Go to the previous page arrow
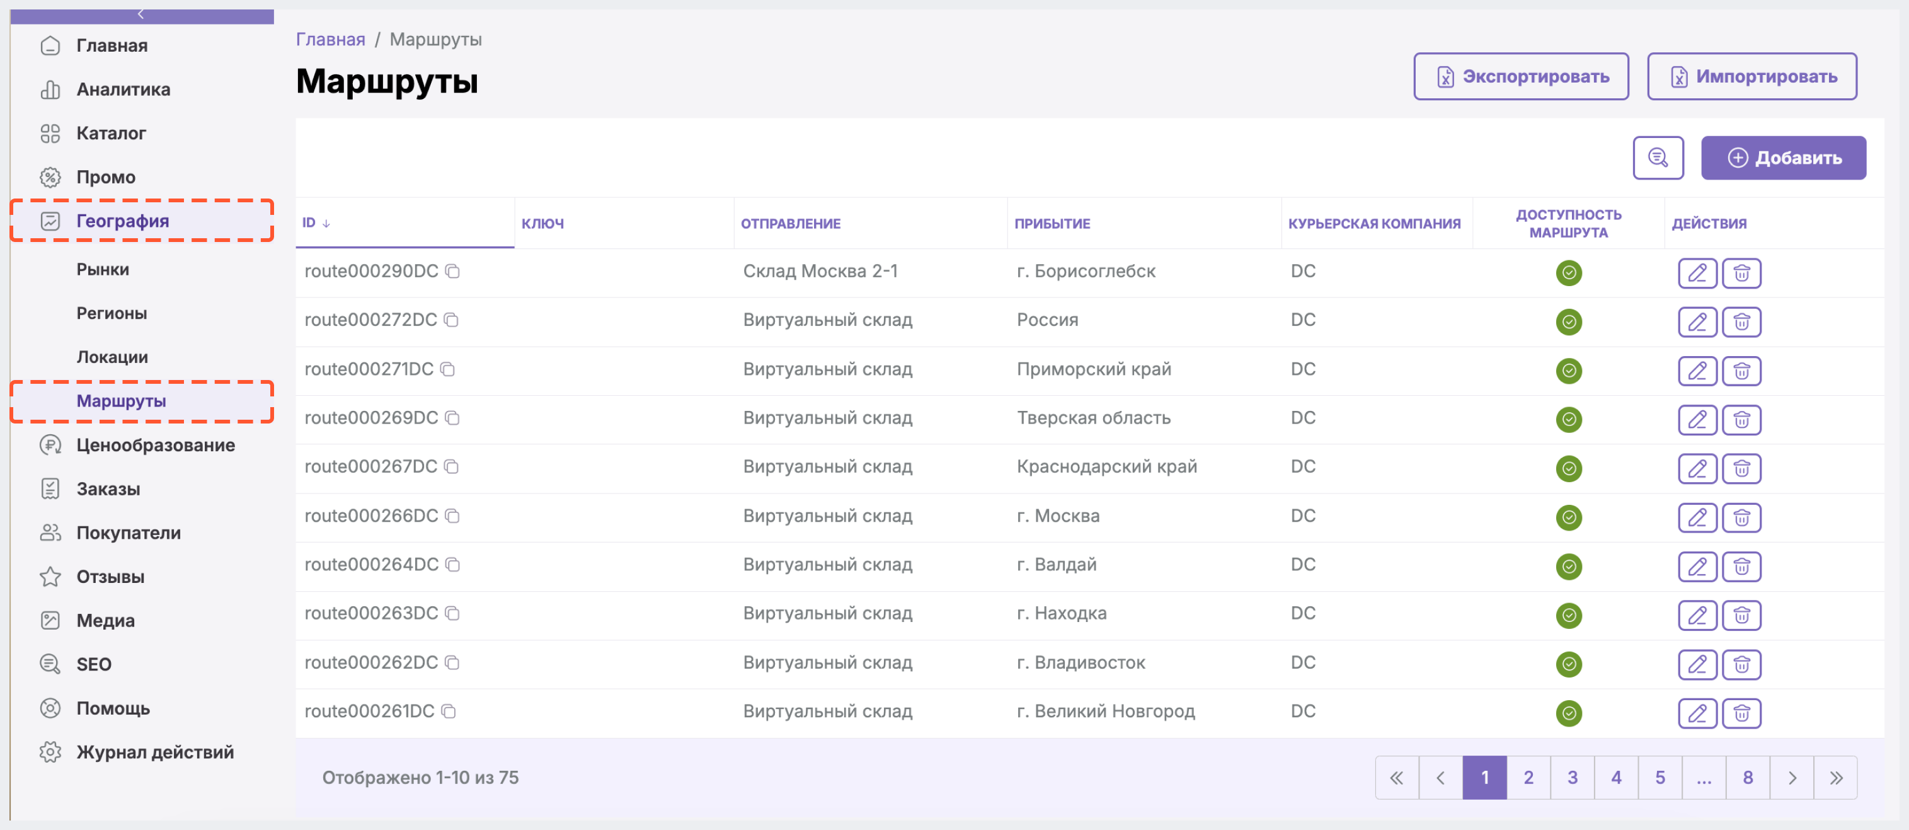Viewport: 1909px width, 830px height. (x=1441, y=778)
